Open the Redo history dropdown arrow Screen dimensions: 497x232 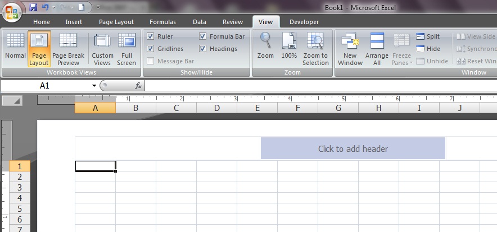(71, 7)
